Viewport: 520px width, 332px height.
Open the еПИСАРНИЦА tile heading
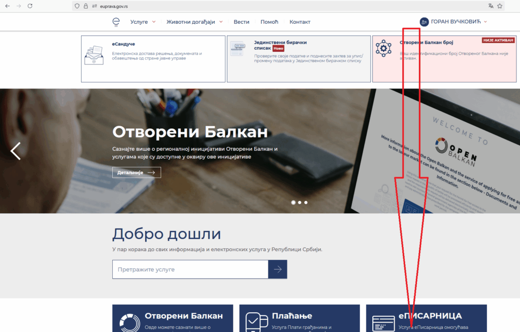430,316
